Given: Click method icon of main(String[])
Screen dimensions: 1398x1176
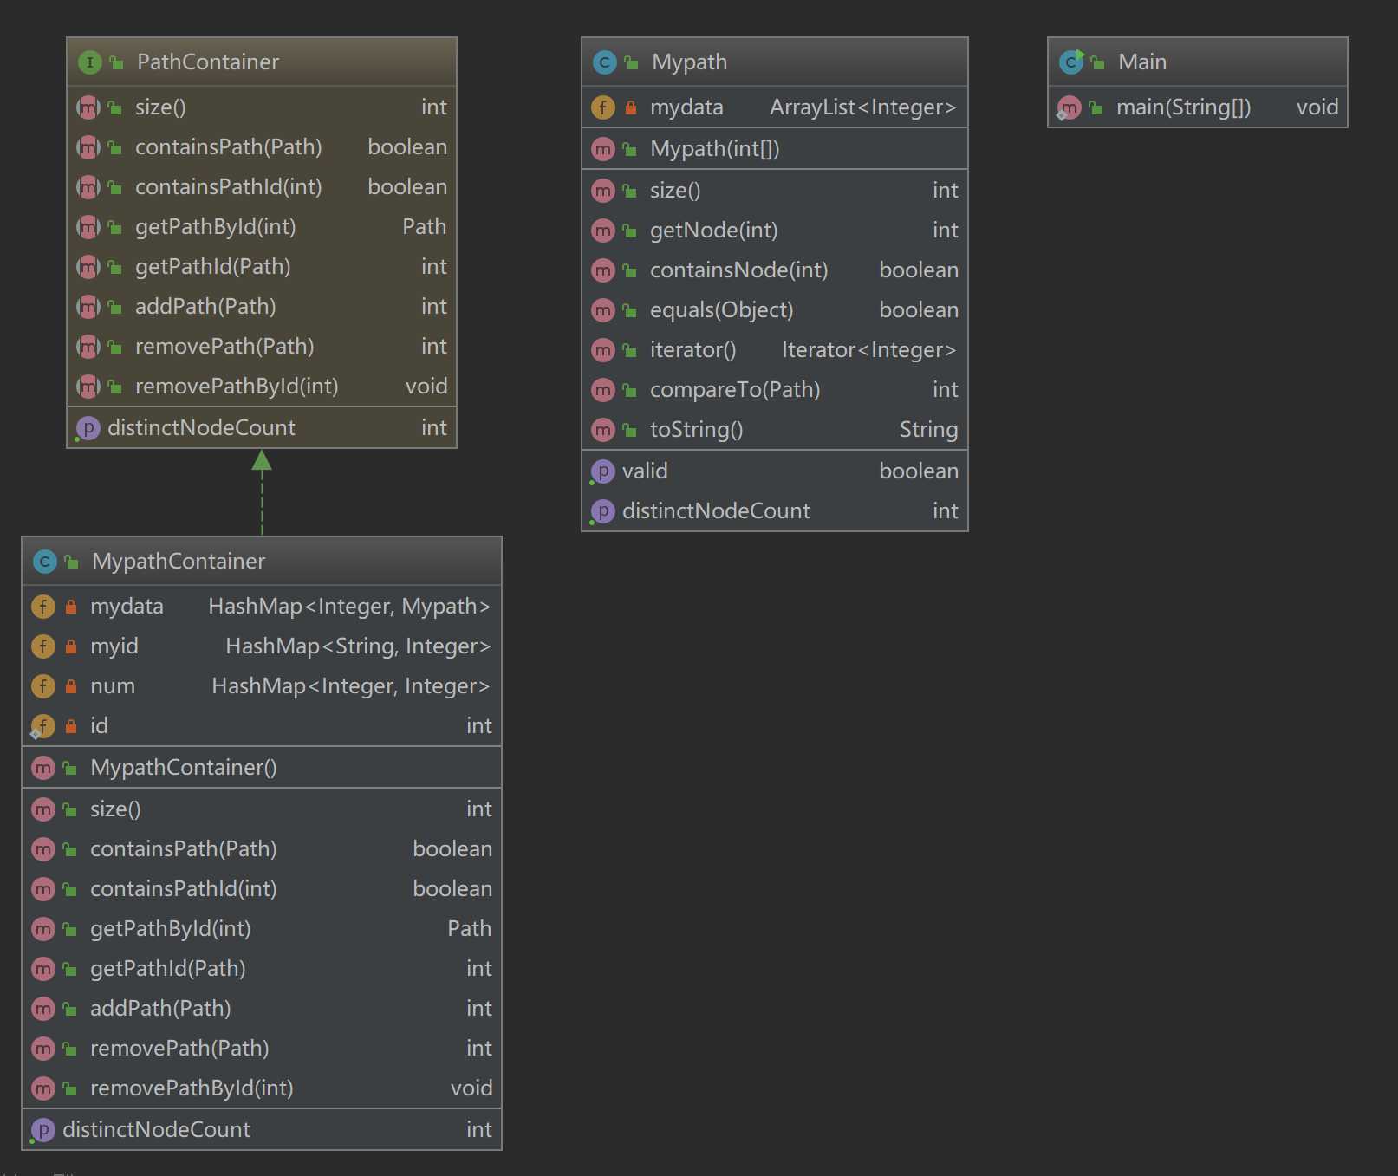Looking at the screenshot, I should (x=1069, y=108).
